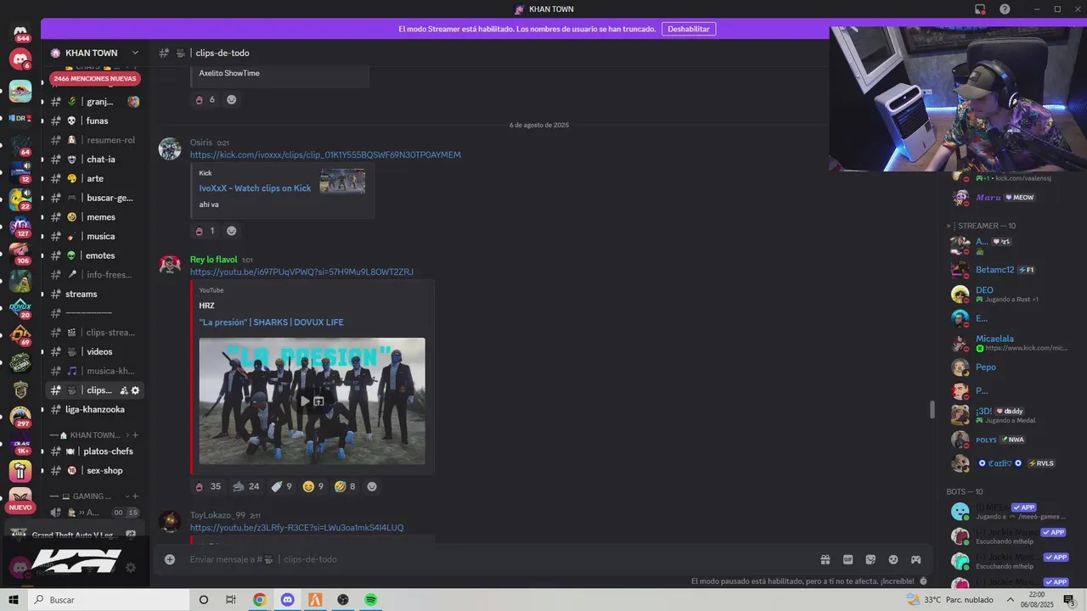Send a gift icon in message bar
This screenshot has height=611, width=1087.
click(x=825, y=559)
